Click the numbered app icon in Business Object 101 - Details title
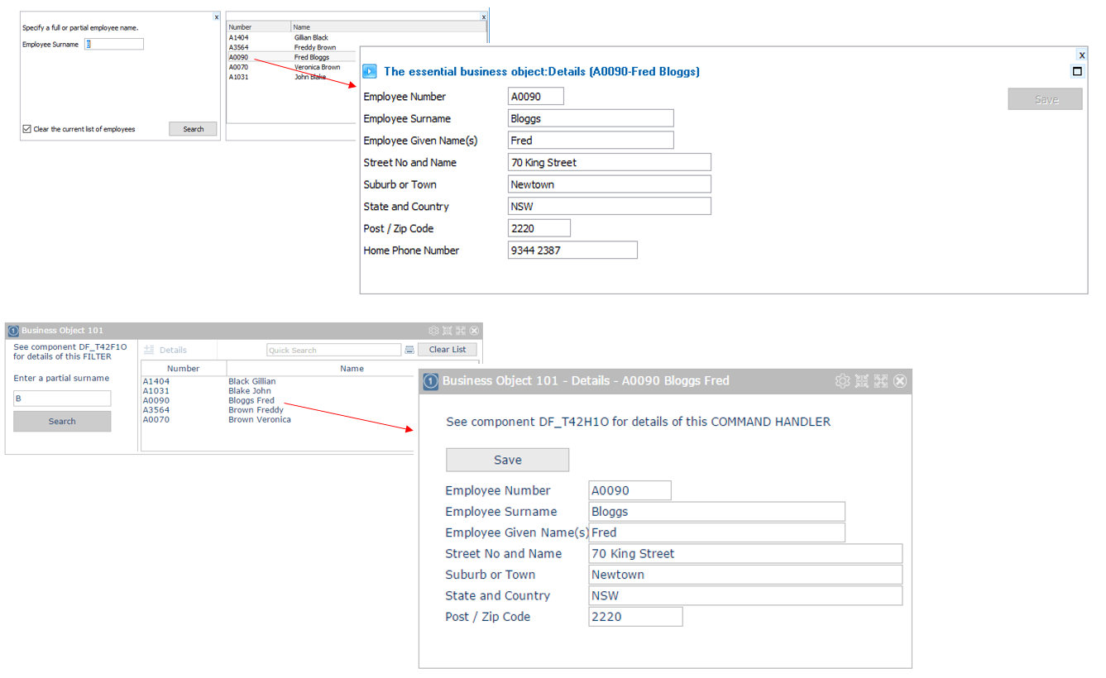 (x=431, y=381)
